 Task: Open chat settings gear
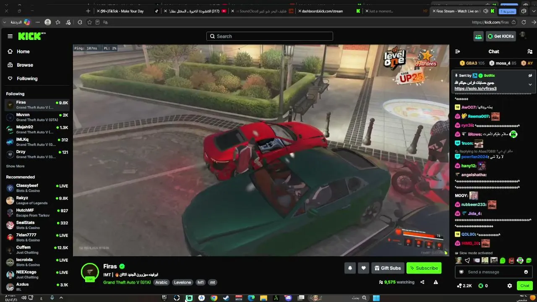tap(510, 286)
